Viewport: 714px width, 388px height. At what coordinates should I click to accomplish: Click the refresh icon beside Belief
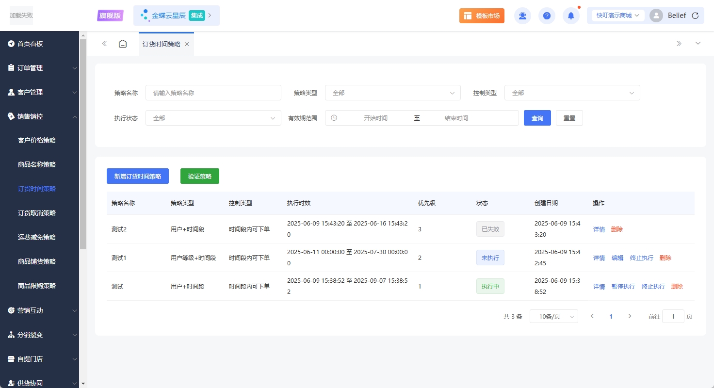(x=695, y=16)
